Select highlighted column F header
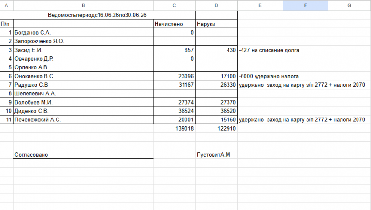371x210 pixels. pyautogui.click(x=305, y=5)
